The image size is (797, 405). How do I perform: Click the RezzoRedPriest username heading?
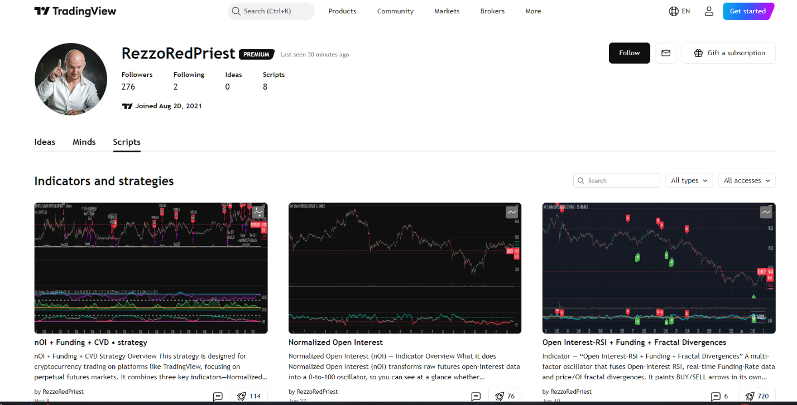178,54
